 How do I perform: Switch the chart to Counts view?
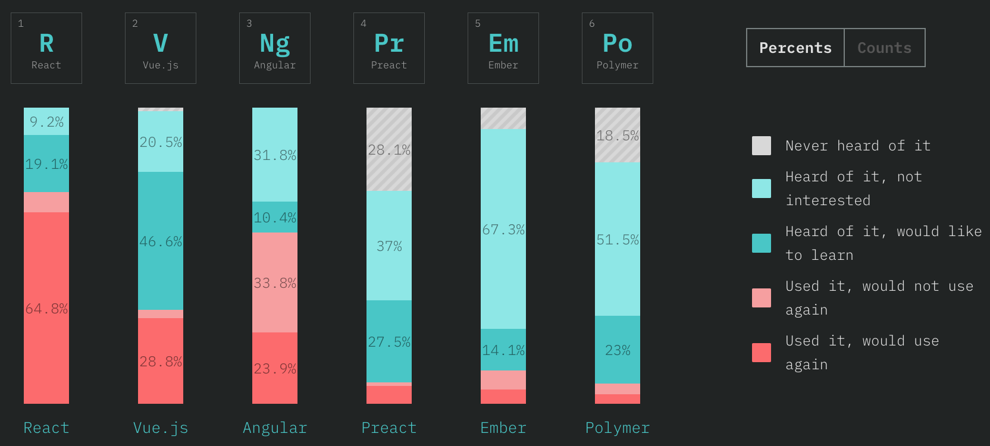(x=884, y=48)
